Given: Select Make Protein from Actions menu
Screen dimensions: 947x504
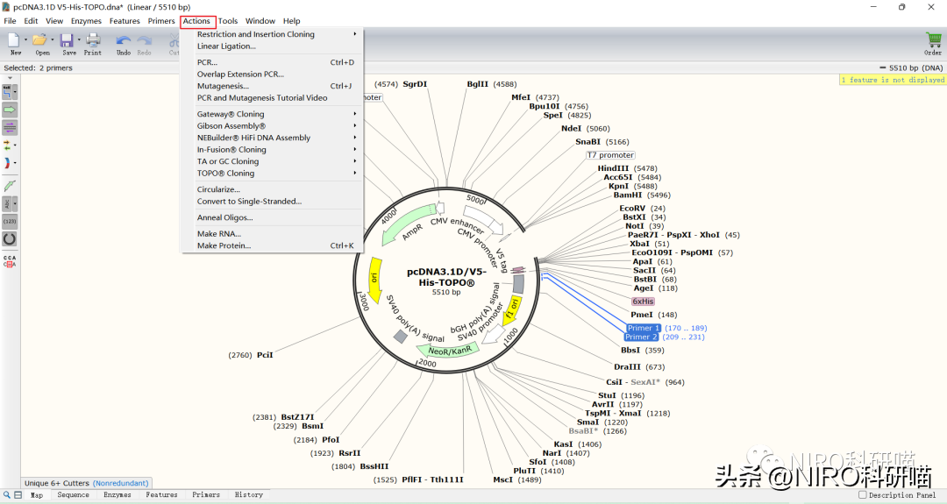Looking at the screenshot, I should point(224,246).
